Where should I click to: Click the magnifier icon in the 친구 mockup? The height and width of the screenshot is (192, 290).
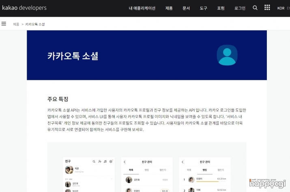(x=94, y=162)
